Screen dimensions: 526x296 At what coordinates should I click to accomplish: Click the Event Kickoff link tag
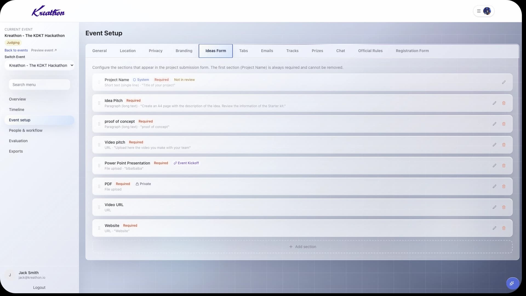click(x=186, y=163)
